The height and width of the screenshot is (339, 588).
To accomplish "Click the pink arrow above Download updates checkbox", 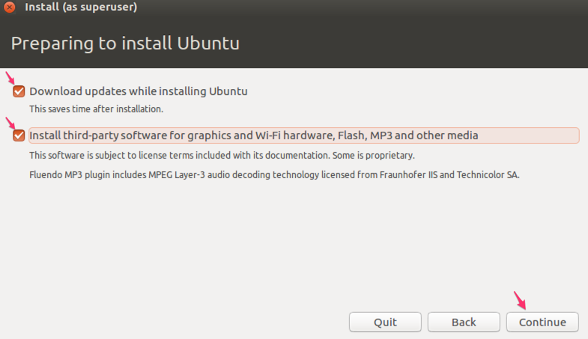I will [x=10, y=78].
